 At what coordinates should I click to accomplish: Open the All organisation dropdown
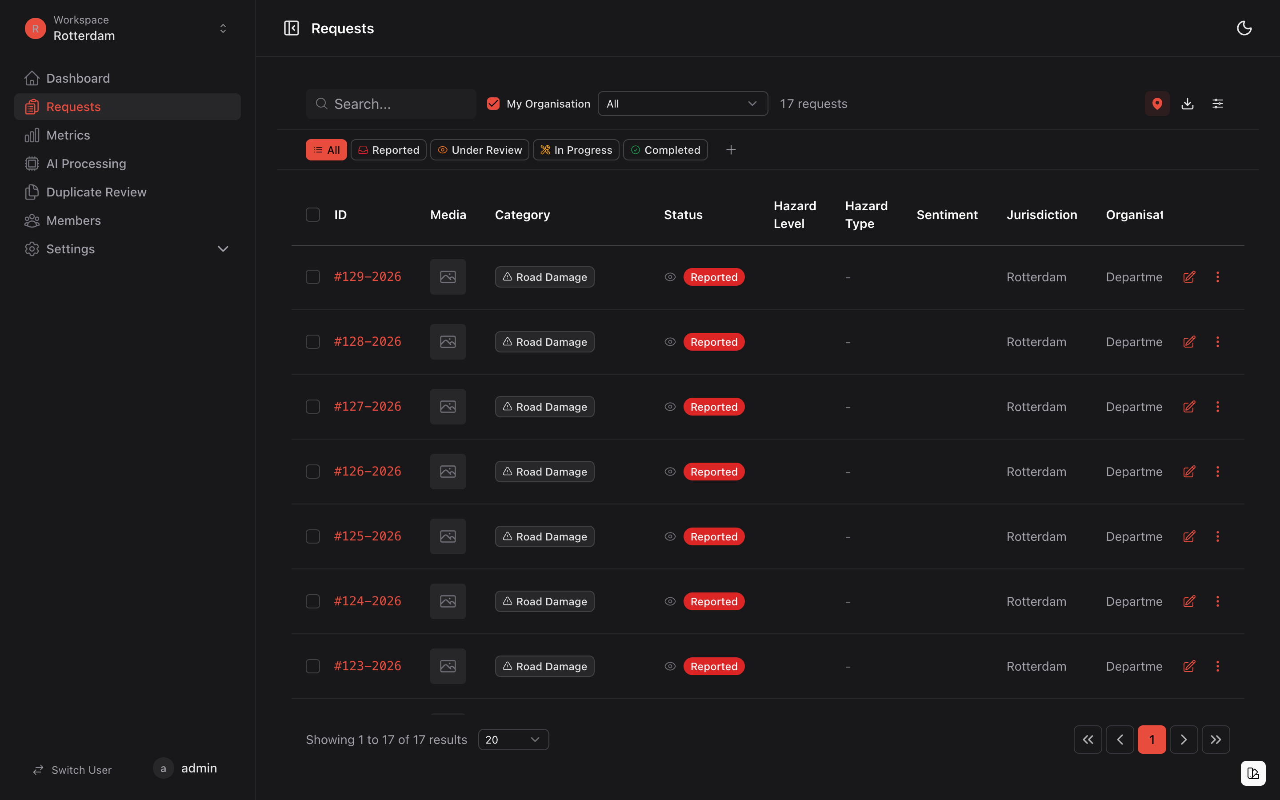682,104
